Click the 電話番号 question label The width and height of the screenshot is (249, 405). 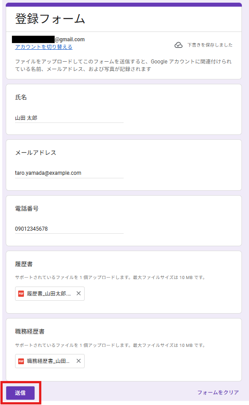click(27, 208)
